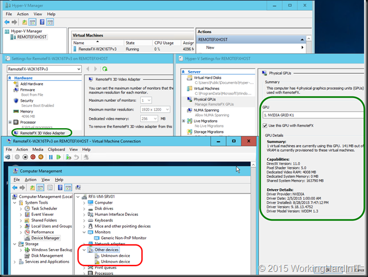
Task: Open Maximum monitor resolution dropdown
Action: (x=155, y=110)
